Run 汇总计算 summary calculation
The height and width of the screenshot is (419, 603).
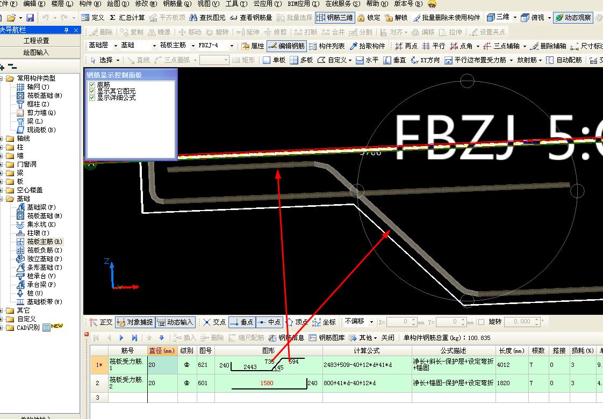127,18
